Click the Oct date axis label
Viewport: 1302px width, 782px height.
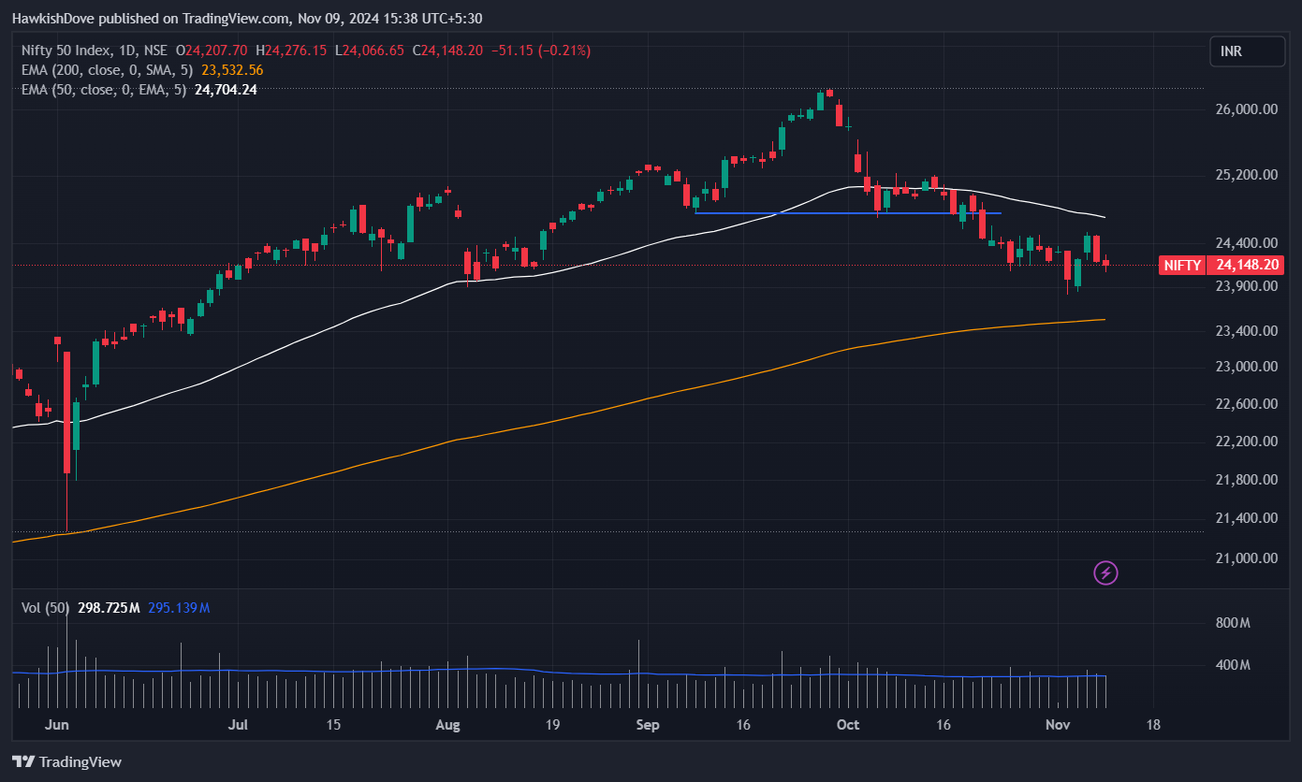(x=848, y=725)
